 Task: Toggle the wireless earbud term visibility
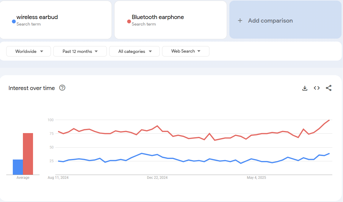coord(13,21)
